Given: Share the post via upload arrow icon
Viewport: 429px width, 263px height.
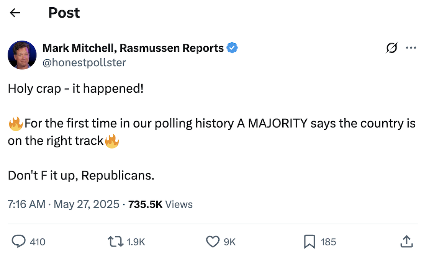Looking at the screenshot, I should point(406,242).
